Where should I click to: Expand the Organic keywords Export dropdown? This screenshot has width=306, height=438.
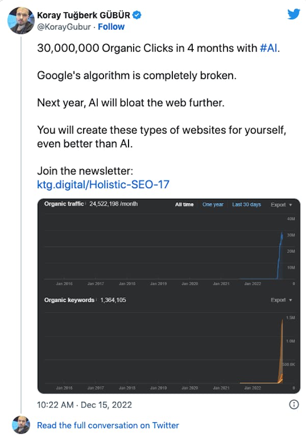281,300
